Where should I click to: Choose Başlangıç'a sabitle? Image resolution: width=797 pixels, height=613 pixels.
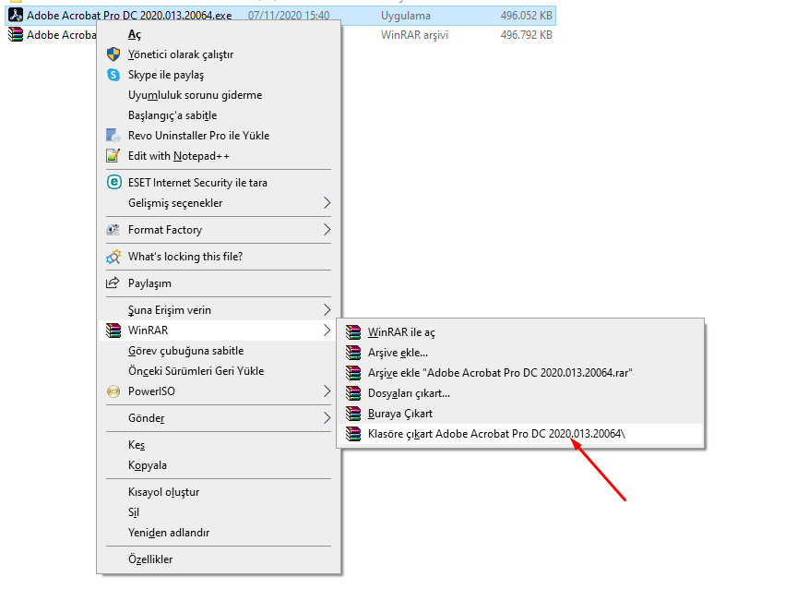(219, 115)
